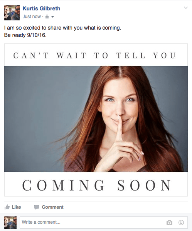Click the thumbs-up Like icon
This screenshot has height=231, width=192.
point(7,207)
